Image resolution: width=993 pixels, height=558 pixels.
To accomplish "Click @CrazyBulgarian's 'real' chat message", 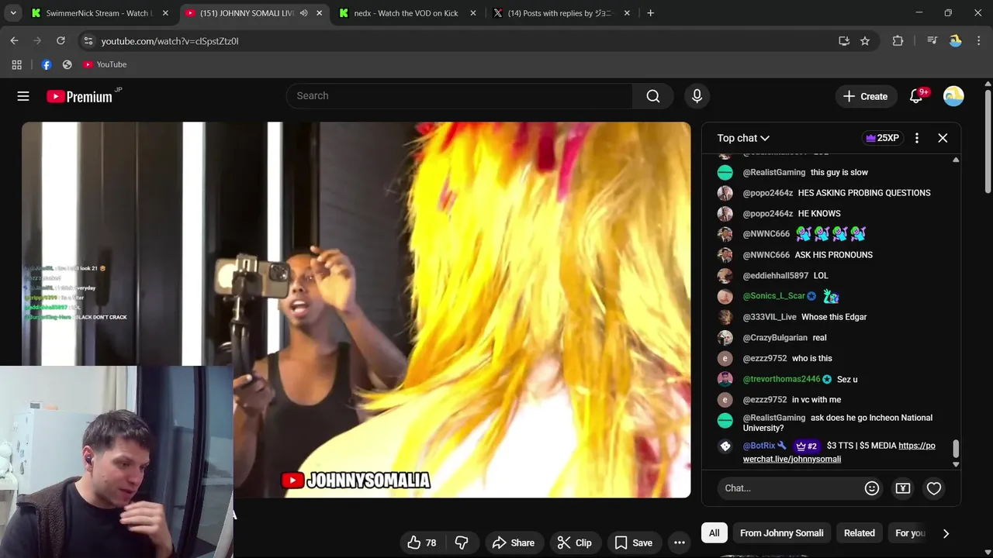I will click(x=819, y=338).
